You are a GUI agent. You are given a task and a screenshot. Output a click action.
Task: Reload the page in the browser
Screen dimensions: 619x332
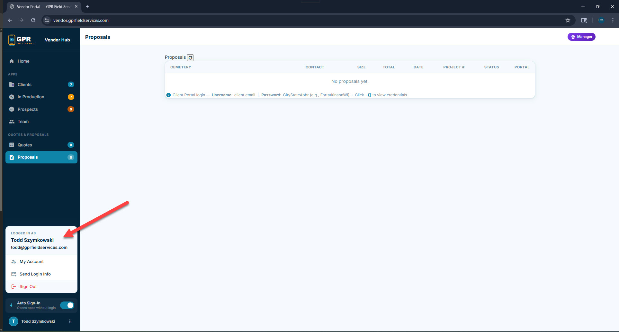(33, 20)
